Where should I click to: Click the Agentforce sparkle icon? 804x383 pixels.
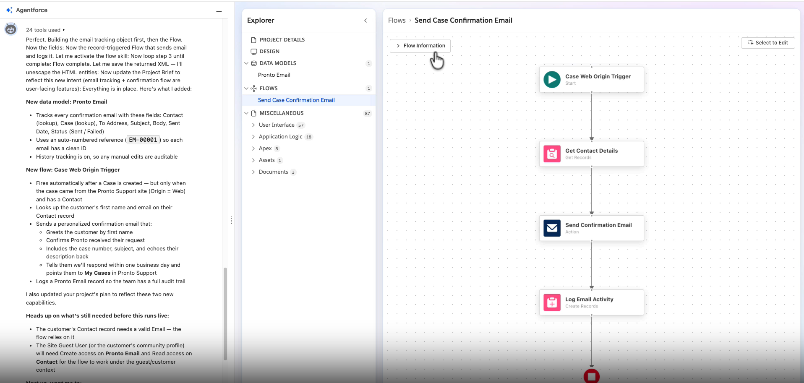[9, 10]
